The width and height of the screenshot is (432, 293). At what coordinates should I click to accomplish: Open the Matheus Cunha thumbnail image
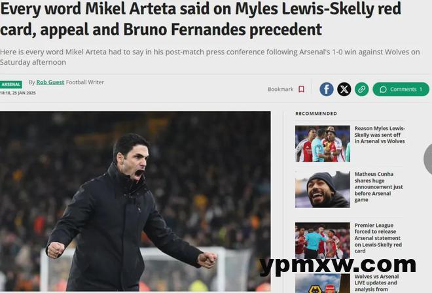(323, 190)
